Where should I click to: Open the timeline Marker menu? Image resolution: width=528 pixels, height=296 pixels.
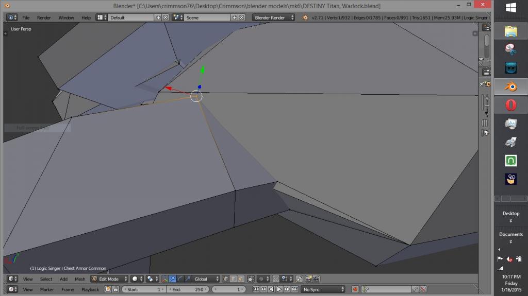coord(47,289)
